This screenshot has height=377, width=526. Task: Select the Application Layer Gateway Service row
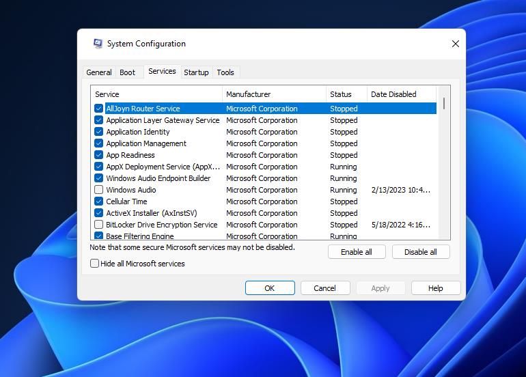[x=265, y=120]
